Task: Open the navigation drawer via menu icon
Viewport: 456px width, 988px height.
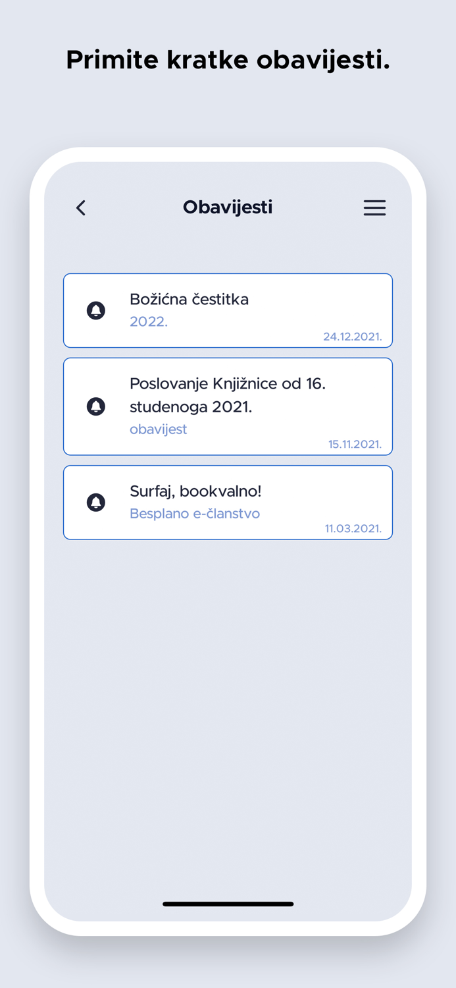Action: [x=374, y=207]
